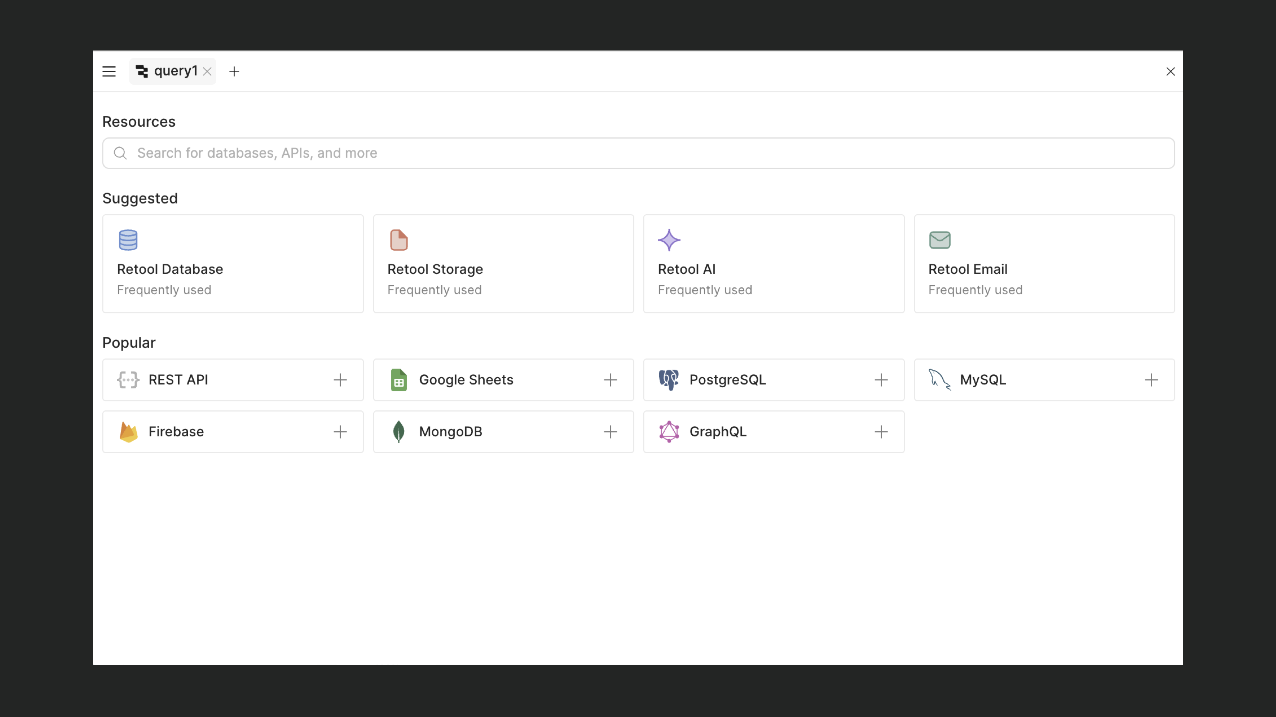This screenshot has width=1276, height=717.
Task: Click the GraphQL logo icon
Action: coord(669,431)
